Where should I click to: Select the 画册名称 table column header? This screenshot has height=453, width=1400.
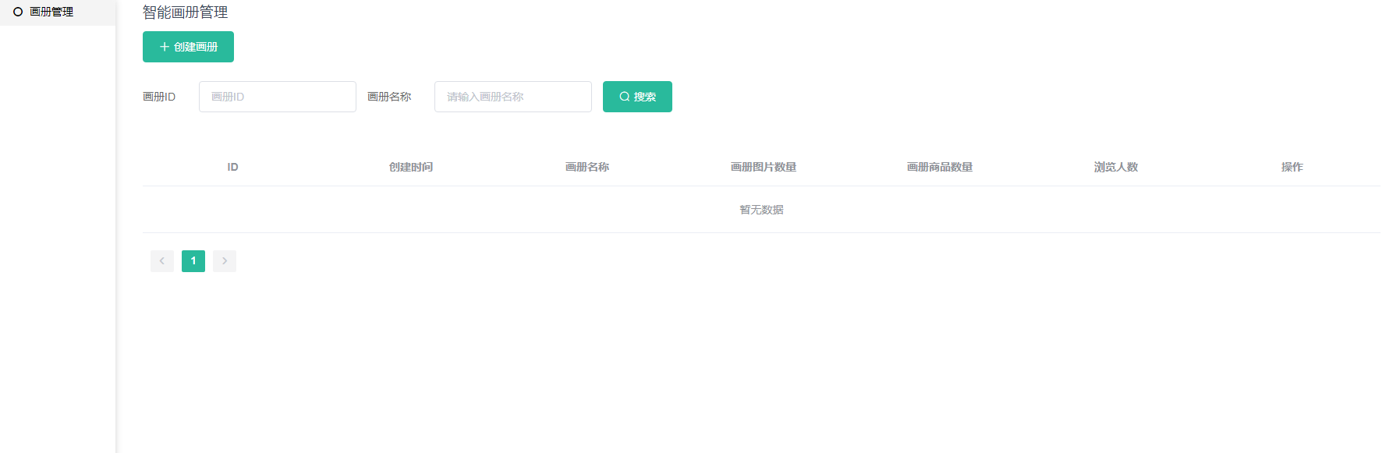(587, 167)
